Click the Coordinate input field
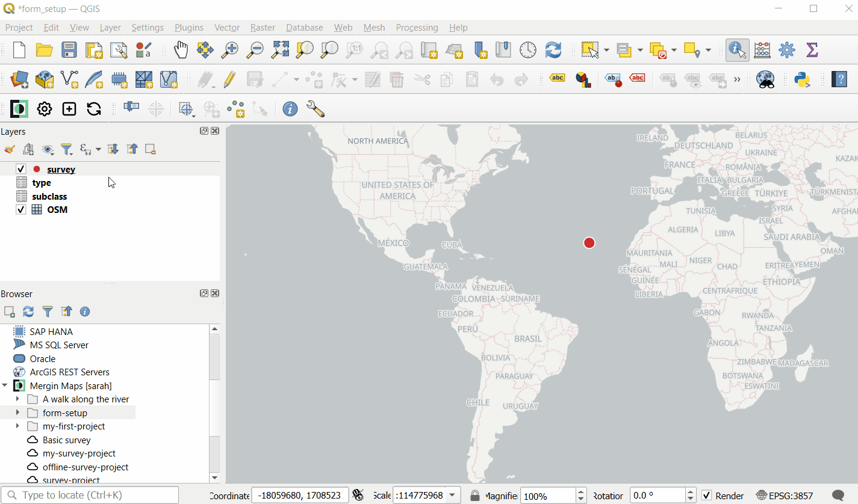The width and height of the screenshot is (858, 504). click(x=299, y=496)
